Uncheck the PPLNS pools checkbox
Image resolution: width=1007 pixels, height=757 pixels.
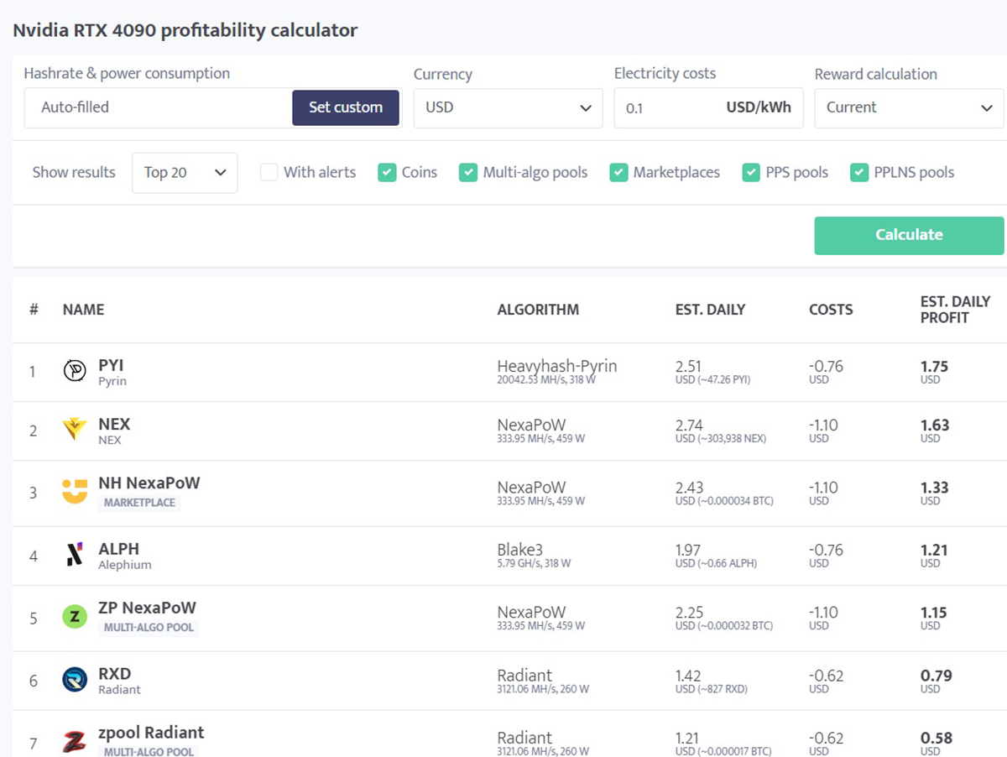pos(859,173)
